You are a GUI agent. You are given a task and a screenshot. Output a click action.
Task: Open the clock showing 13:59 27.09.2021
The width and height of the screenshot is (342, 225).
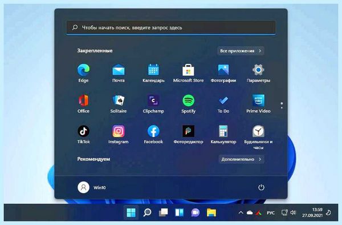[312, 212]
